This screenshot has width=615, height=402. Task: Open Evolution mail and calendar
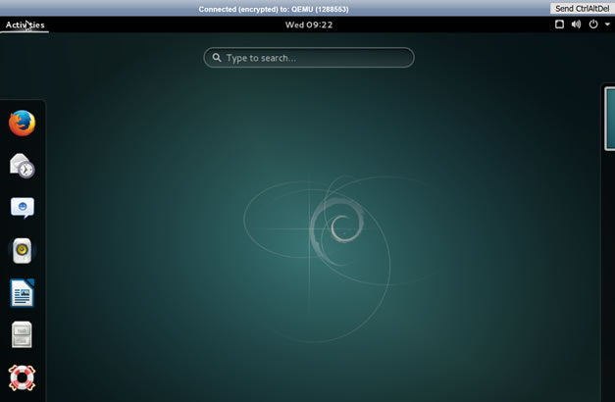point(22,166)
